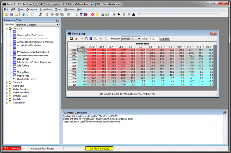This screenshot has height=153, width=231.
Task: Open the Function dropdown showing Offset (+/-)
Action: tap(131, 39)
